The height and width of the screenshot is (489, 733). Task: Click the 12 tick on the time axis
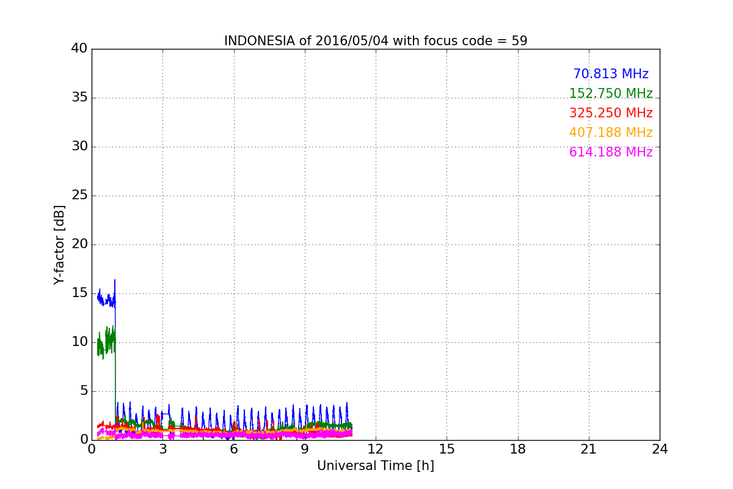tap(375, 449)
